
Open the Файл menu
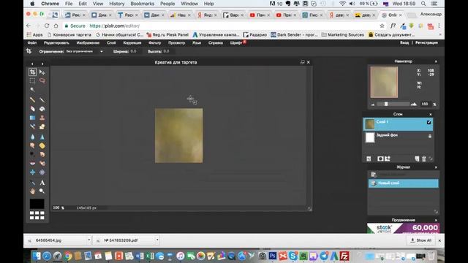point(32,42)
